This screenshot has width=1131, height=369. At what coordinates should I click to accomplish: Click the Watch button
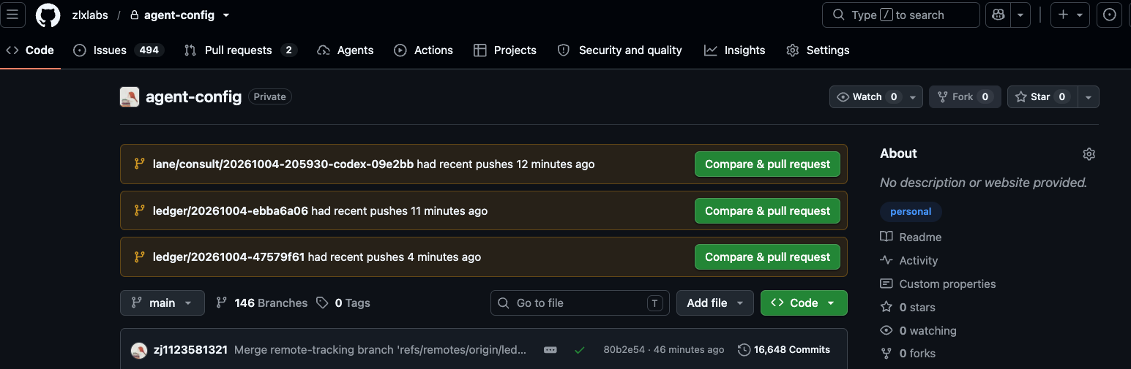pyautogui.click(x=867, y=97)
